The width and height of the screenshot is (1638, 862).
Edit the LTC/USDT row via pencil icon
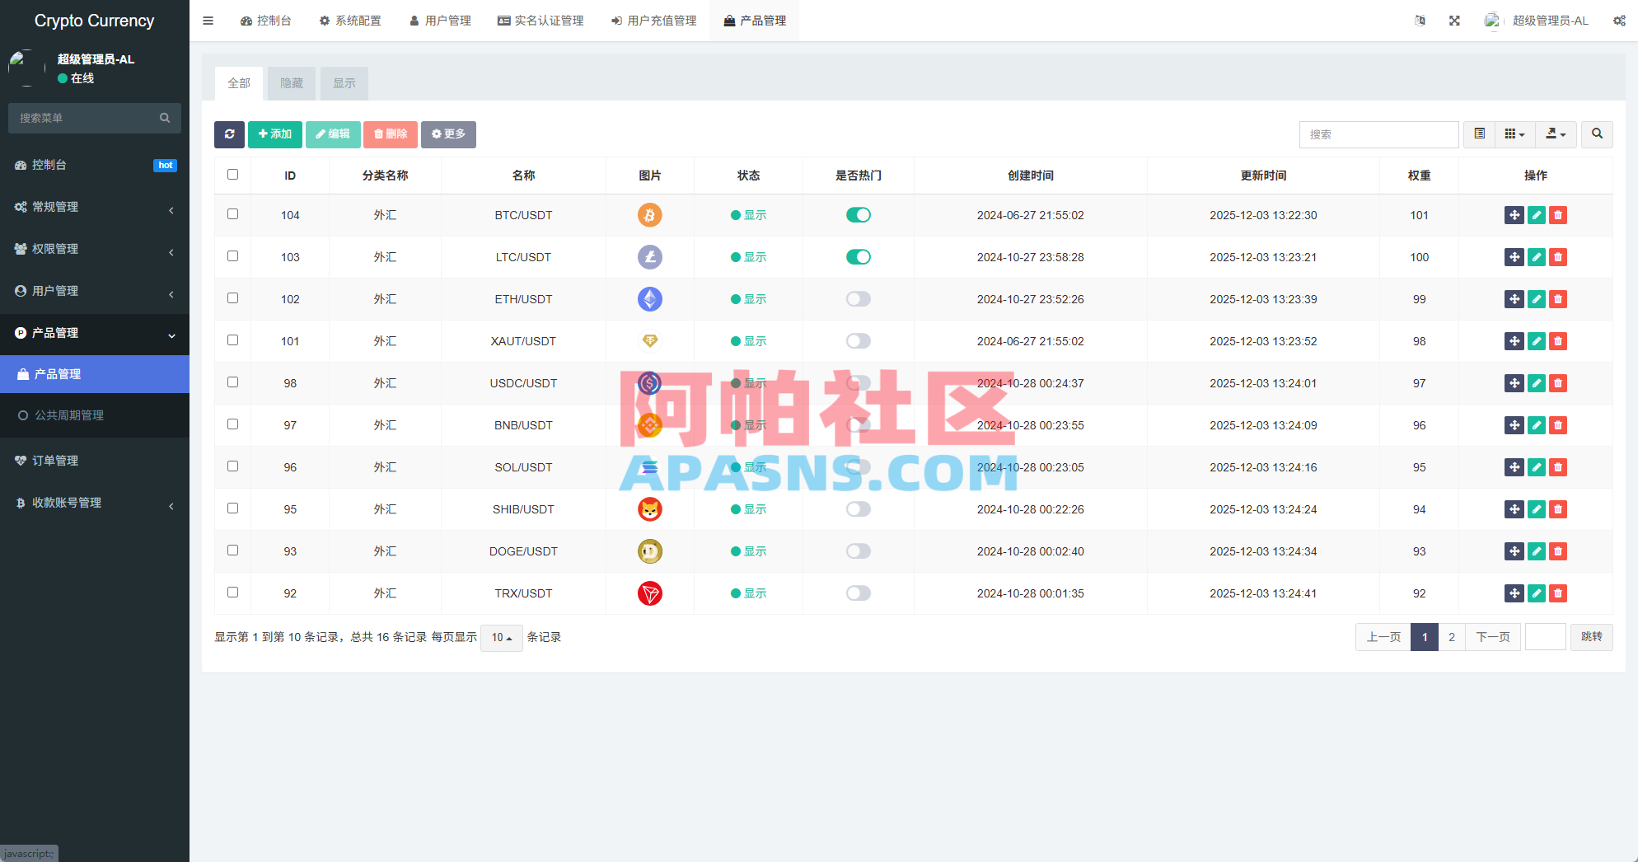point(1536,257)
